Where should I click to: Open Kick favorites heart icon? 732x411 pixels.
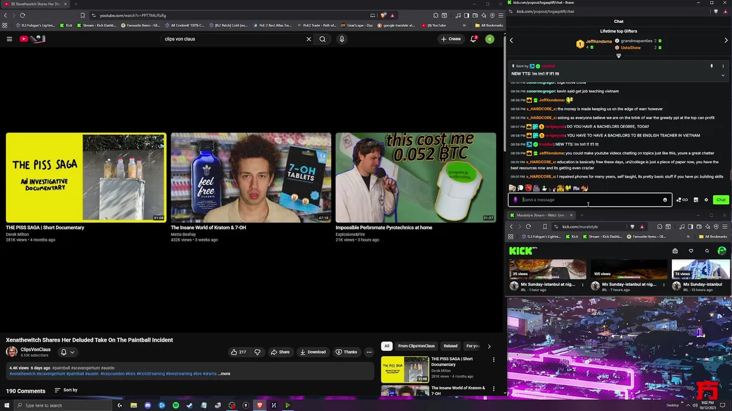[x=691, y=251]
